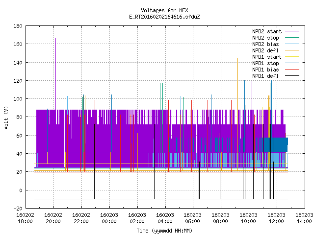
Task: Click the Volt (V) y-axis label
Action: 6,117
